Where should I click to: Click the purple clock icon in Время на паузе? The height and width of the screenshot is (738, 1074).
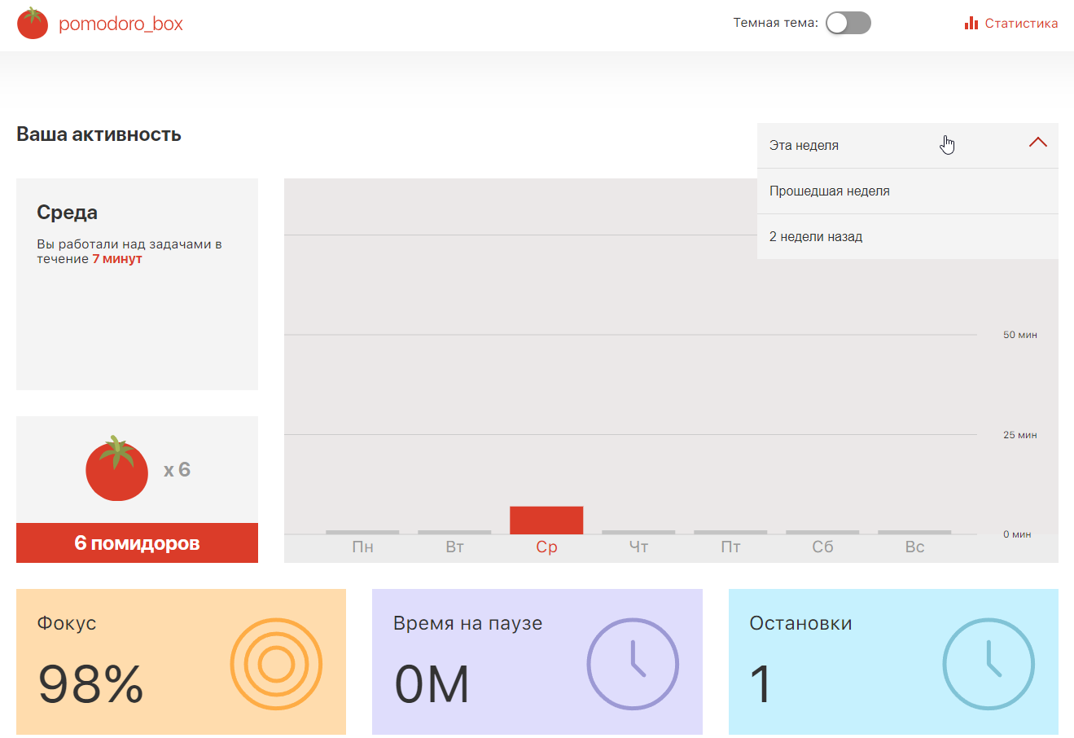click(633, 664)
